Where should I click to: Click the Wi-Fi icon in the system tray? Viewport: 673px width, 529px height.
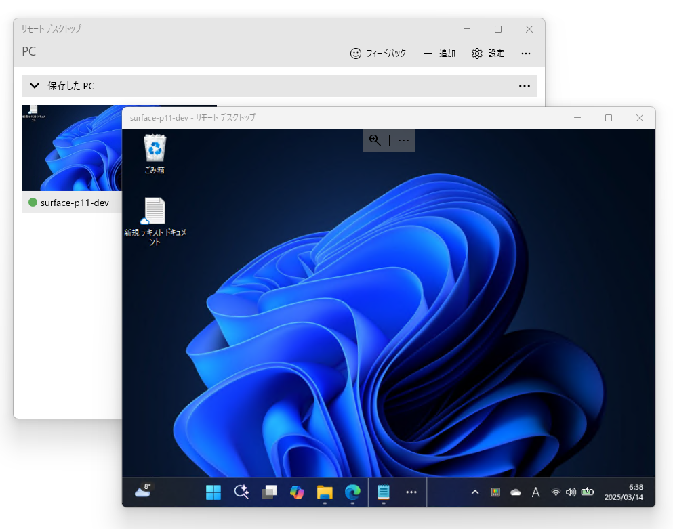[x=556, y=492]
